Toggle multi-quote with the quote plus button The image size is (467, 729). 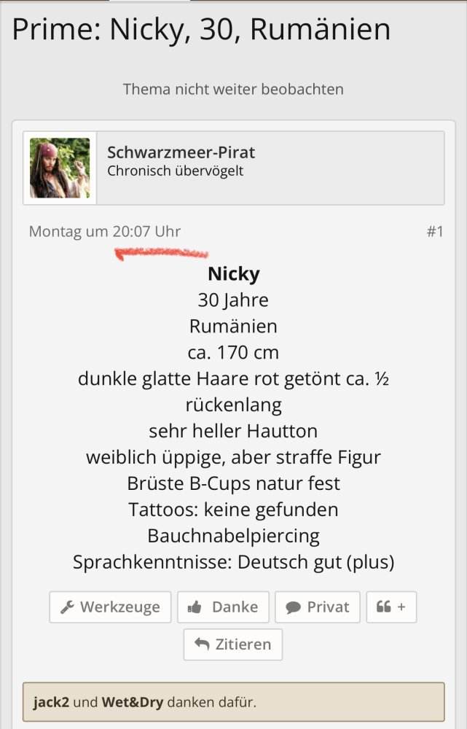click(391, 607)
